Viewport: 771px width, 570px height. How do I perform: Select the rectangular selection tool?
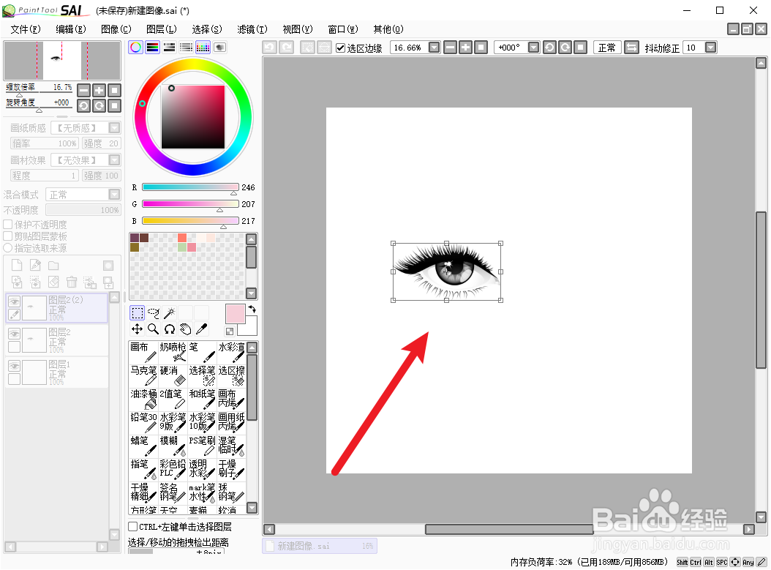coord(138,312)
